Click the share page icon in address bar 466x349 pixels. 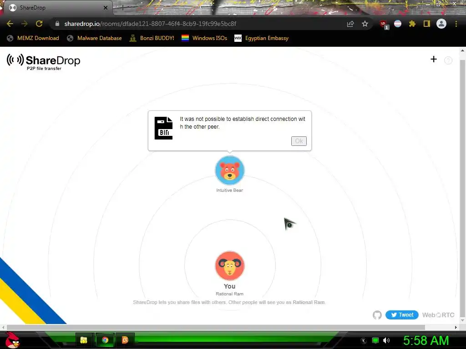point(350,24)
